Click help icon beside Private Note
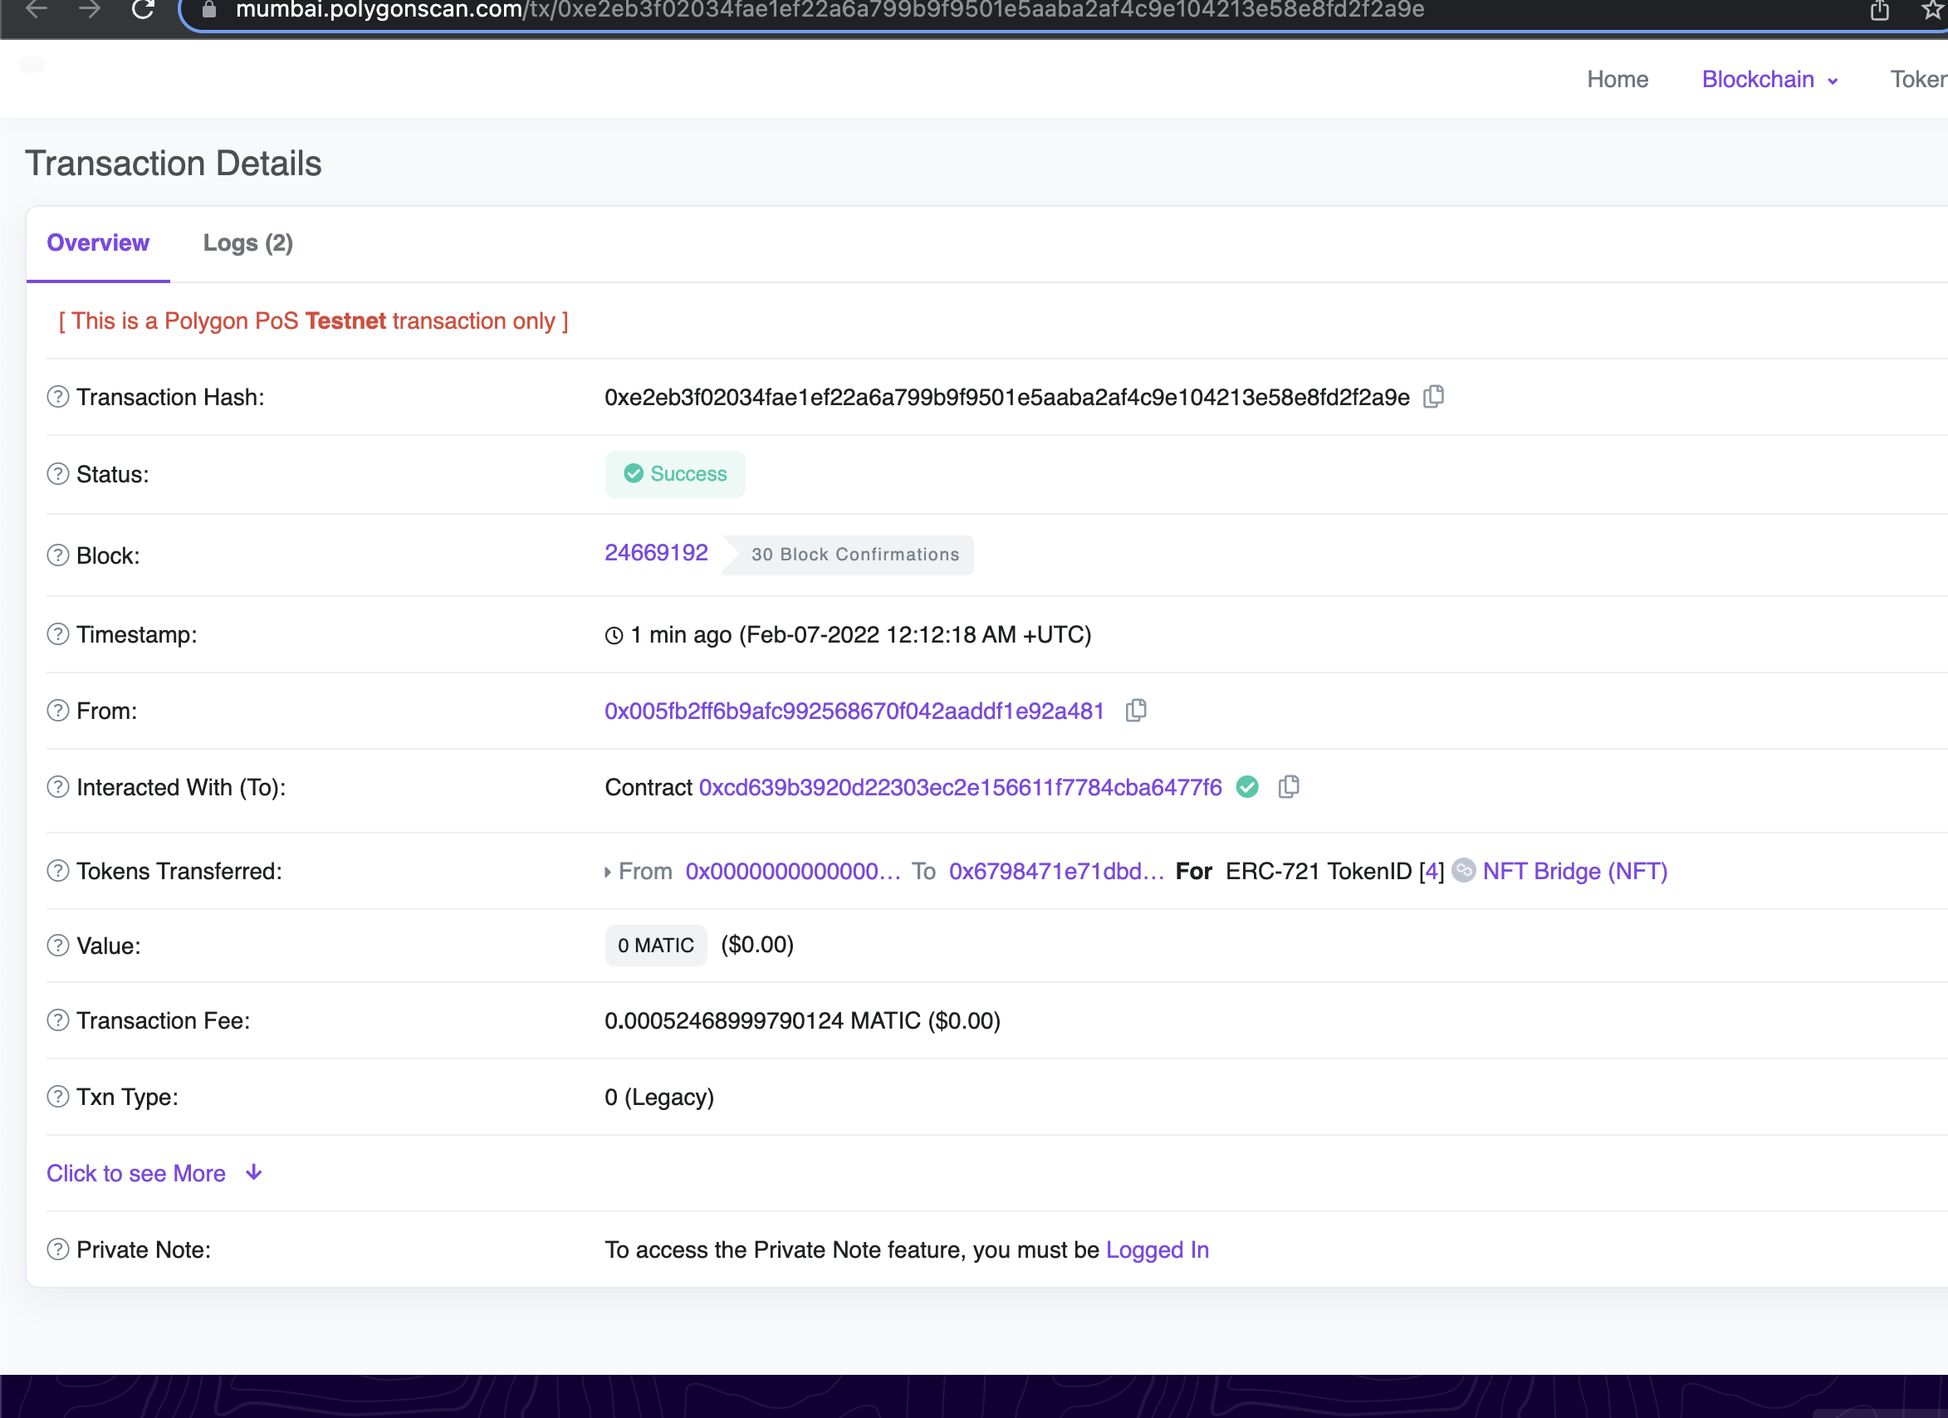The image size is (1948, 1418). (57, 1249)
